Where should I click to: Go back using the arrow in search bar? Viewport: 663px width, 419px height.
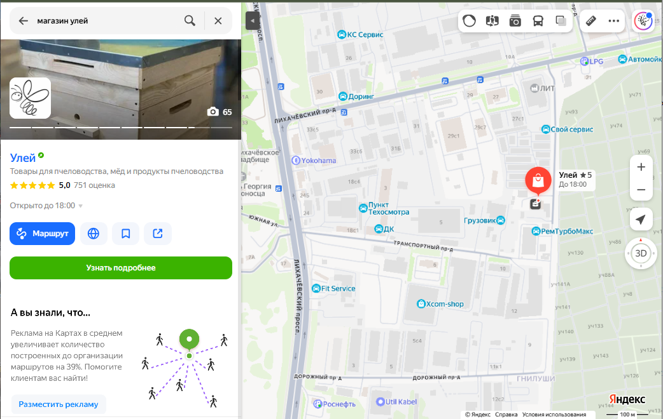pyautogui.click(x=24, y=21)
